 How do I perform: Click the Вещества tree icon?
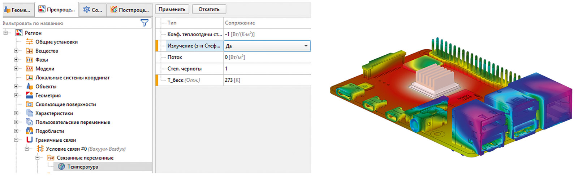(30, 51)
